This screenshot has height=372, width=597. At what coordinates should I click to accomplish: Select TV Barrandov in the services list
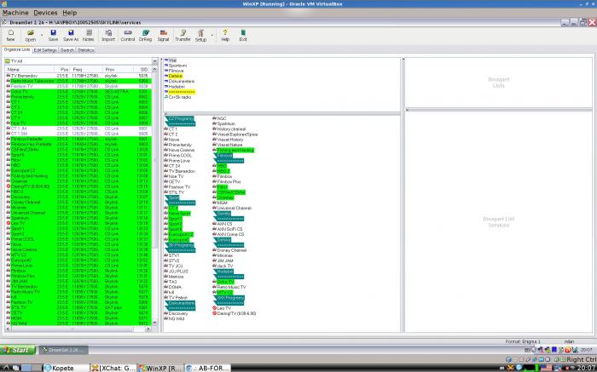click(x=78, y=76)
